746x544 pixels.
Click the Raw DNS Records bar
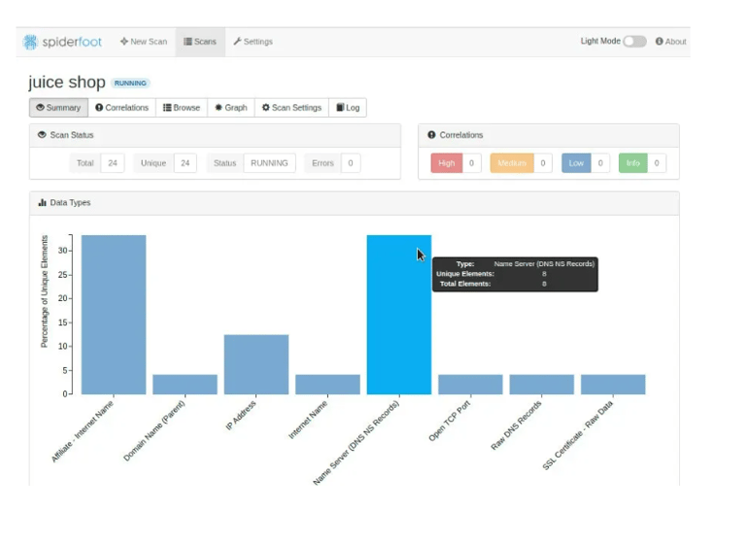click(x=542, y=385)
